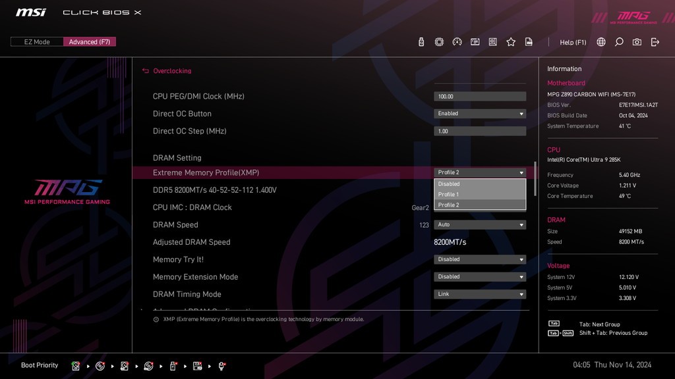Go back via Overclocking breadcrumb

coord(171,71)
